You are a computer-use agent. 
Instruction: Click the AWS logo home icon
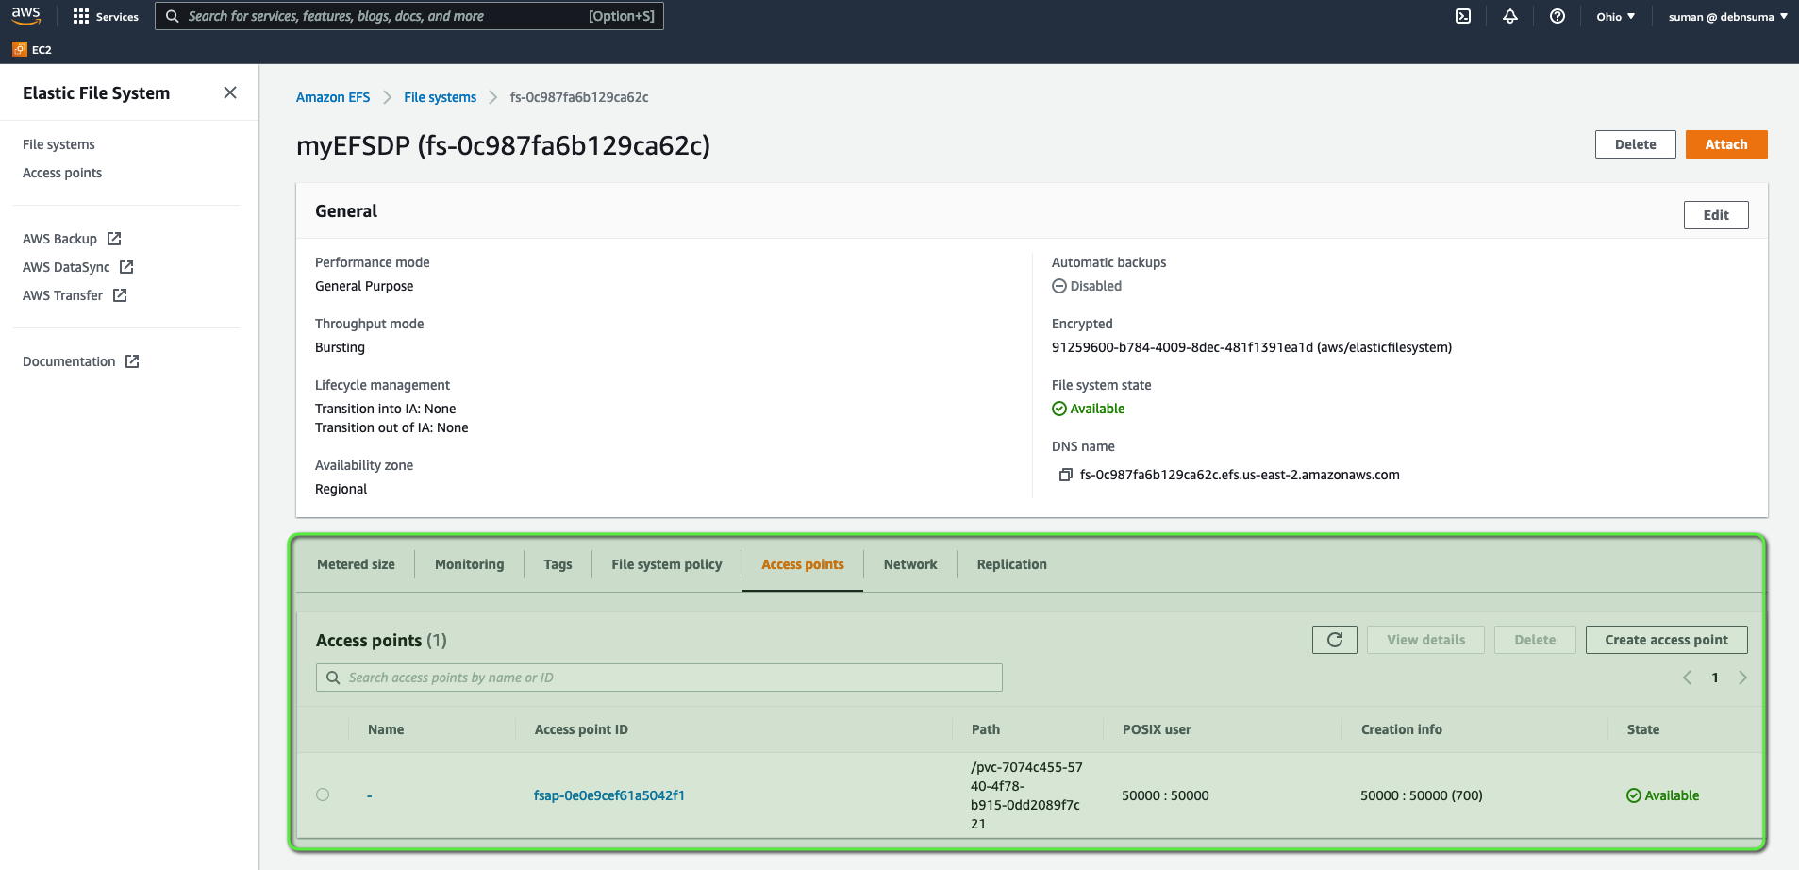25,16
